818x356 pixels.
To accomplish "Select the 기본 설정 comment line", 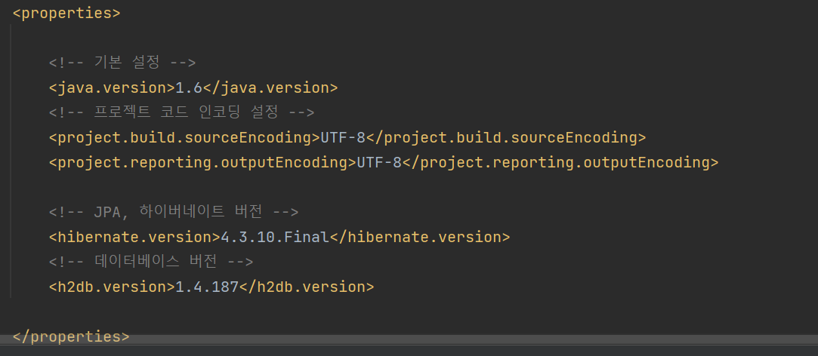I will coord(122,63).
